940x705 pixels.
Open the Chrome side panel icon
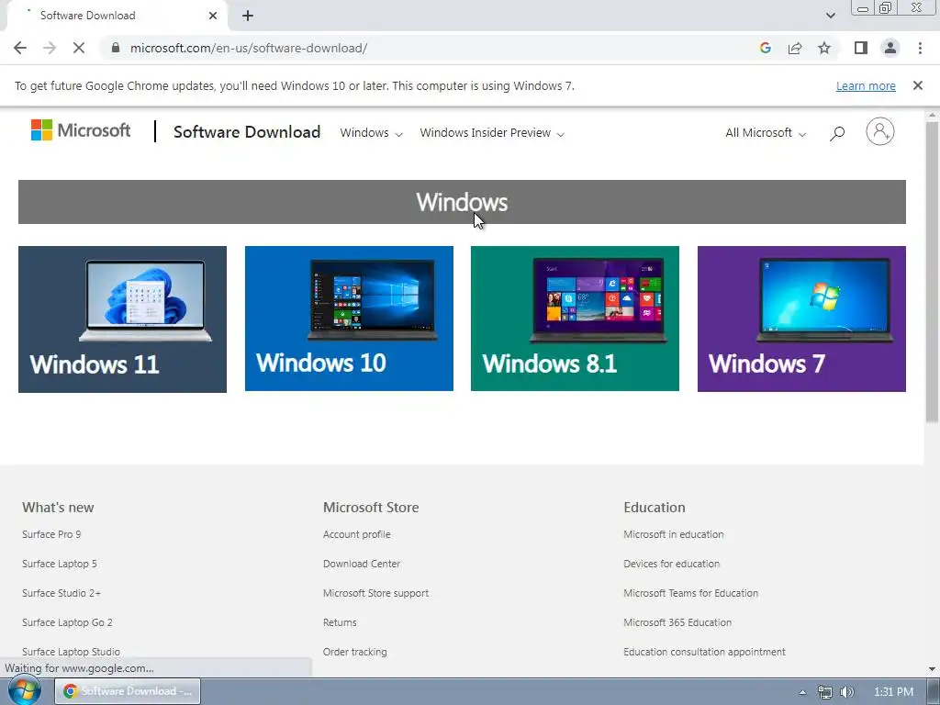click(861, 48)
